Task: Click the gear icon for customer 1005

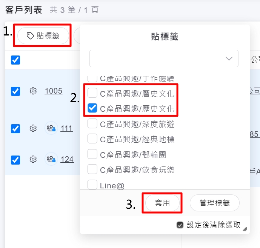Action: pyautogui.click(x=33, y=91)
